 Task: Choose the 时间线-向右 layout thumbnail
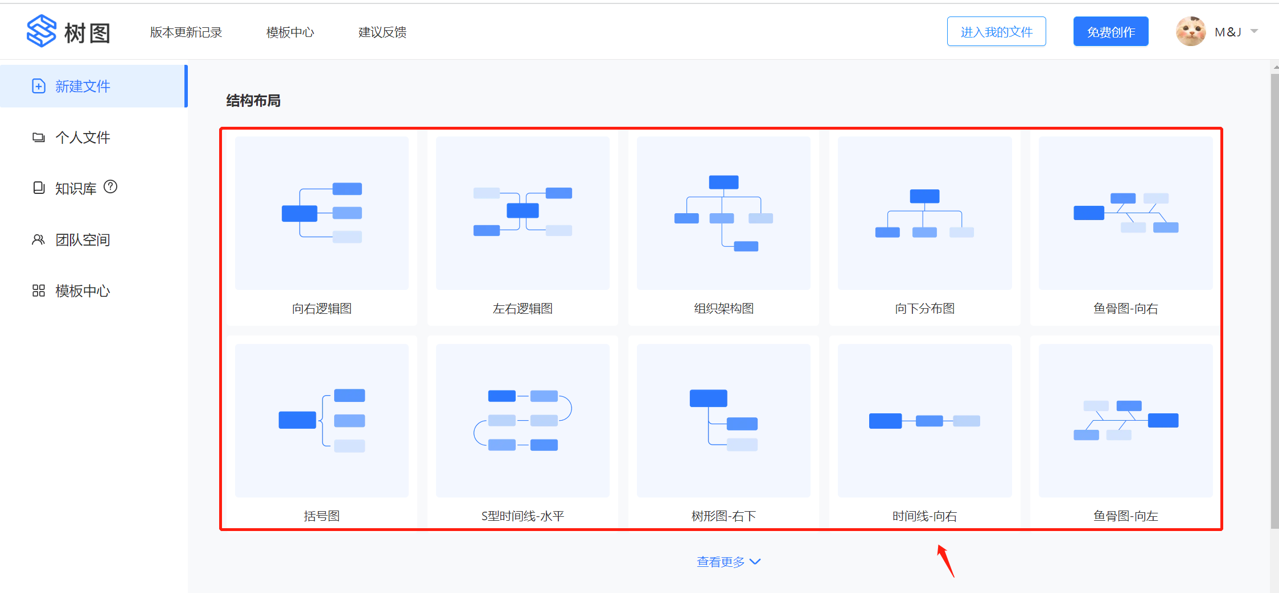924,421
